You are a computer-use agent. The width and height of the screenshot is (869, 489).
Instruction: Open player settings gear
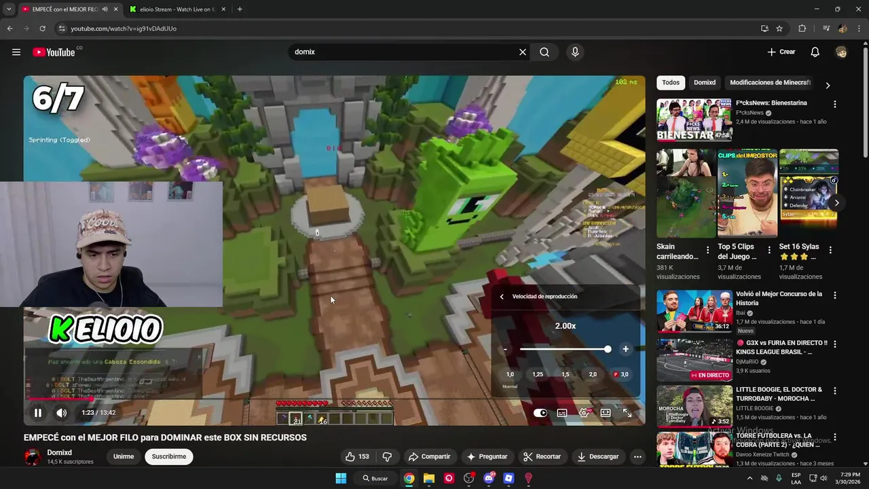[x=584, y=413]
